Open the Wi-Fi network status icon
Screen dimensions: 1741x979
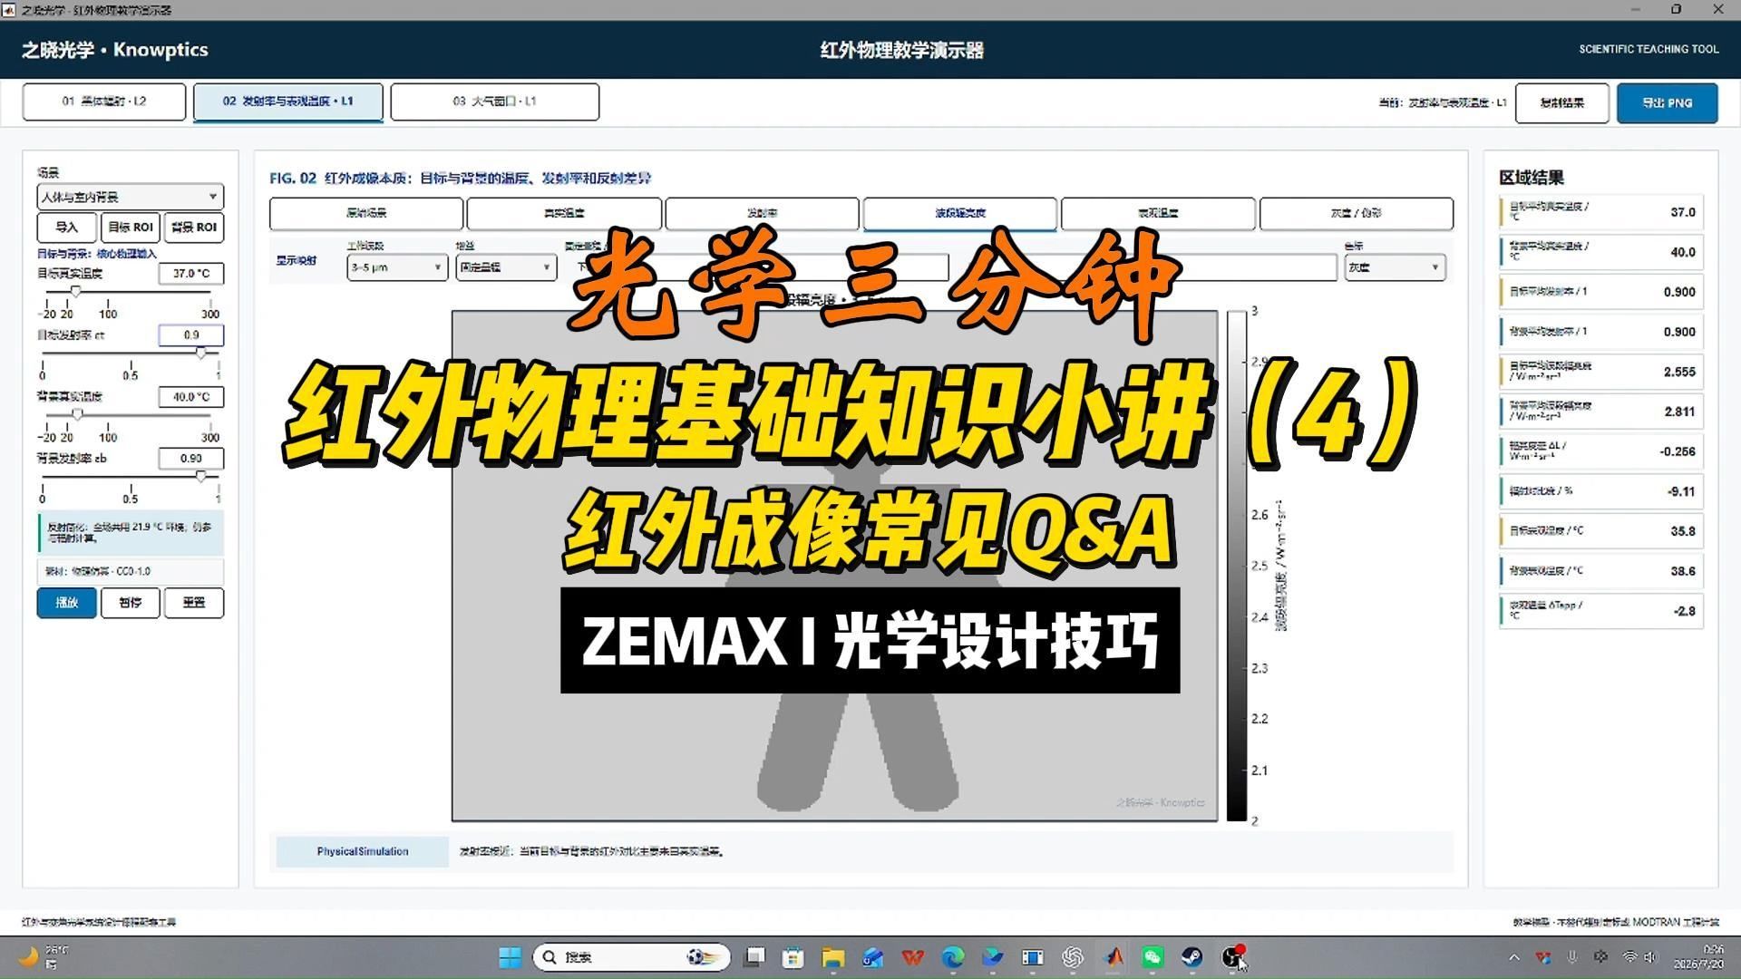1630,957
